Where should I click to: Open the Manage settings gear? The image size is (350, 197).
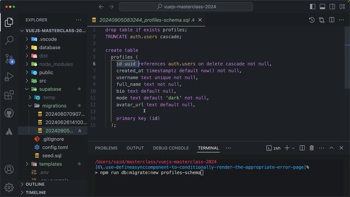click(x=9, y=187)
